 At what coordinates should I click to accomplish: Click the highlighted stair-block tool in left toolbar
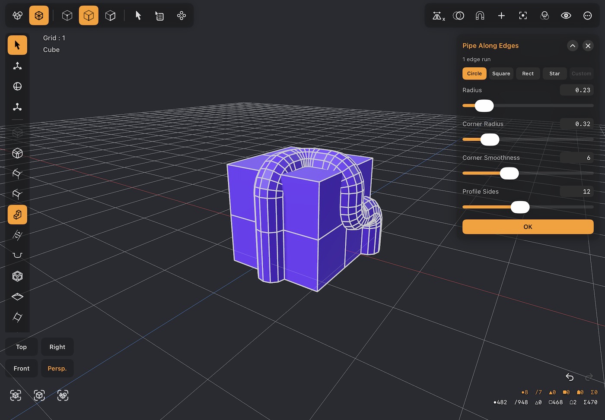coord(17,215)
